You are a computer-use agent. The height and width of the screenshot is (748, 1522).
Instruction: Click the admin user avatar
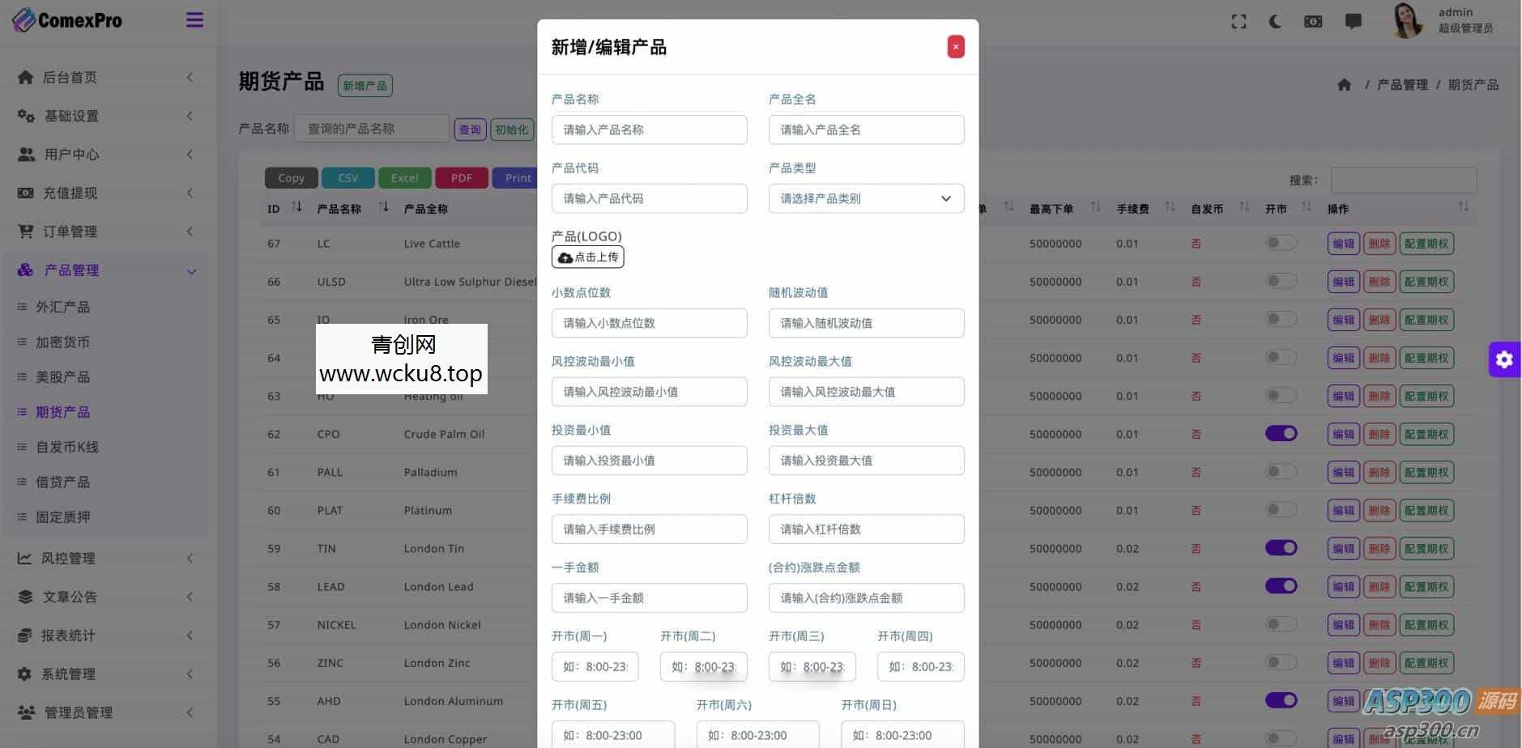point(1408,21)
